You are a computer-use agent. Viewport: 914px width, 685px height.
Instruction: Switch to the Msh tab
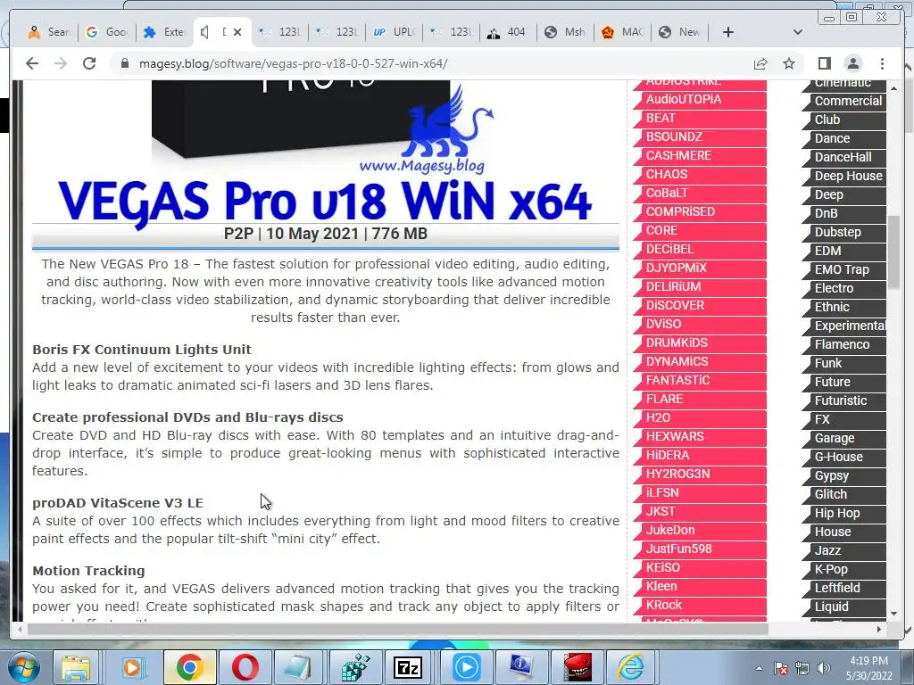point(565,32)
